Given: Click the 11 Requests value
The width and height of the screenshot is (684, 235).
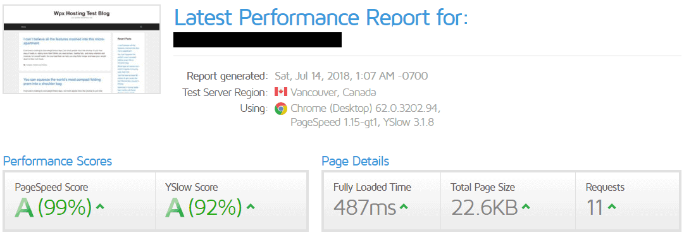Looking at the screenshot, I should pos(595,207).
